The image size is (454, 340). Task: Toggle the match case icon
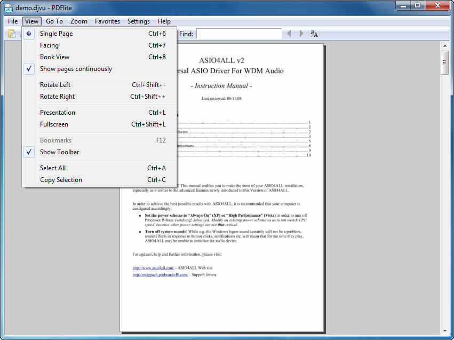tap(314, 34)
